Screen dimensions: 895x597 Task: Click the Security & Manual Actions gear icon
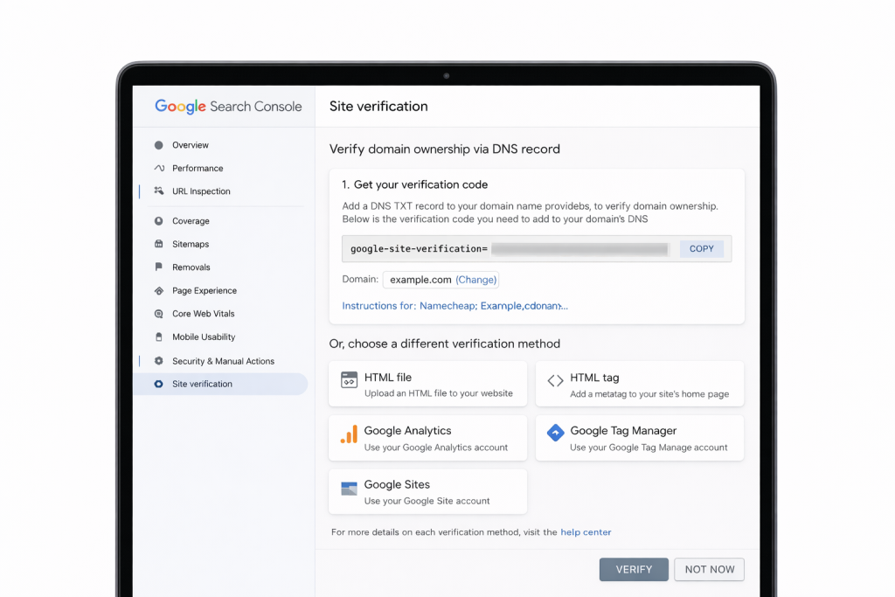click(159, 361)
